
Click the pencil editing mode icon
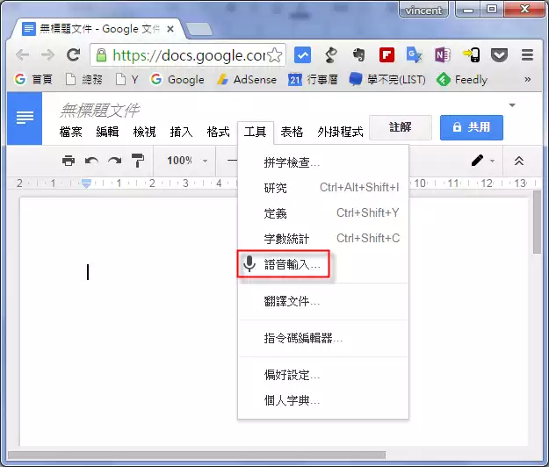click(477, 161)
